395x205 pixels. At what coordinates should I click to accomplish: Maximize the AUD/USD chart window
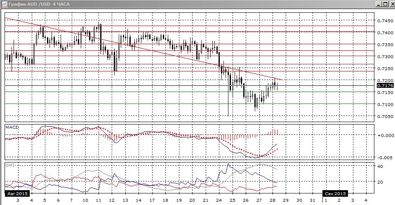(385, 4)
